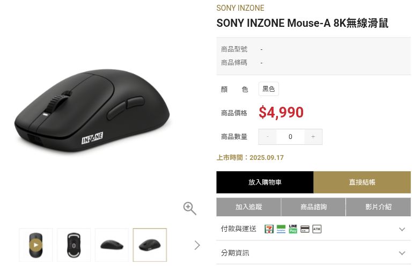The image size is (412, 271).
Task: Increase quantity with plus button
Action: click(x=313, y=137)
